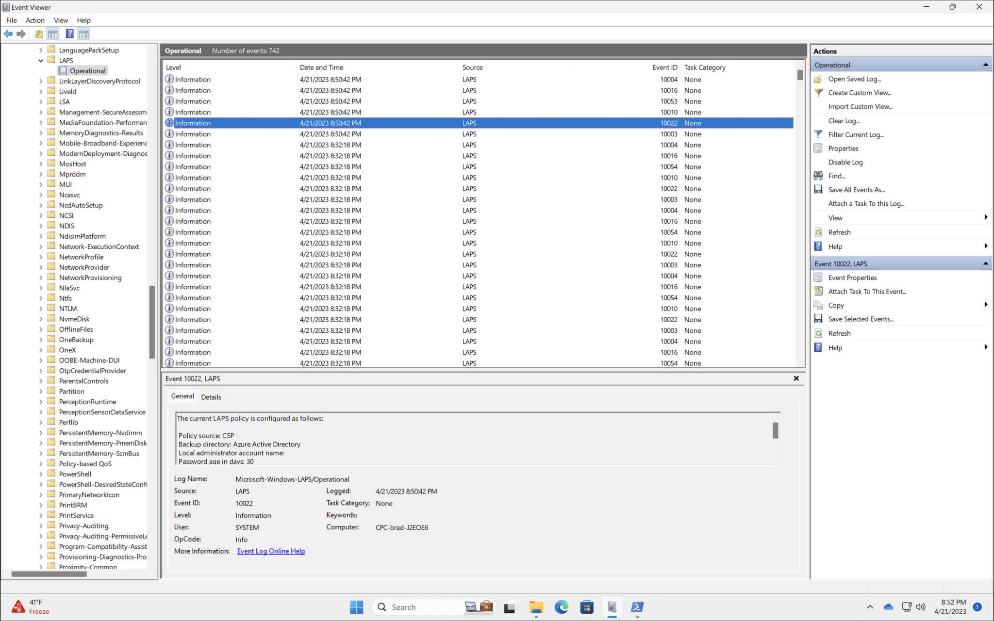Click the Save All Events As disk icon

pos(818,190)
